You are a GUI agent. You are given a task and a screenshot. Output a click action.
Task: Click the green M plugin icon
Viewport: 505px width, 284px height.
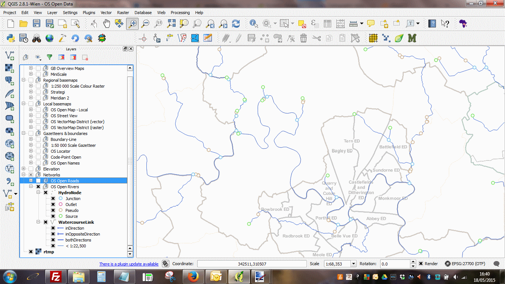[x=412, y=38]
